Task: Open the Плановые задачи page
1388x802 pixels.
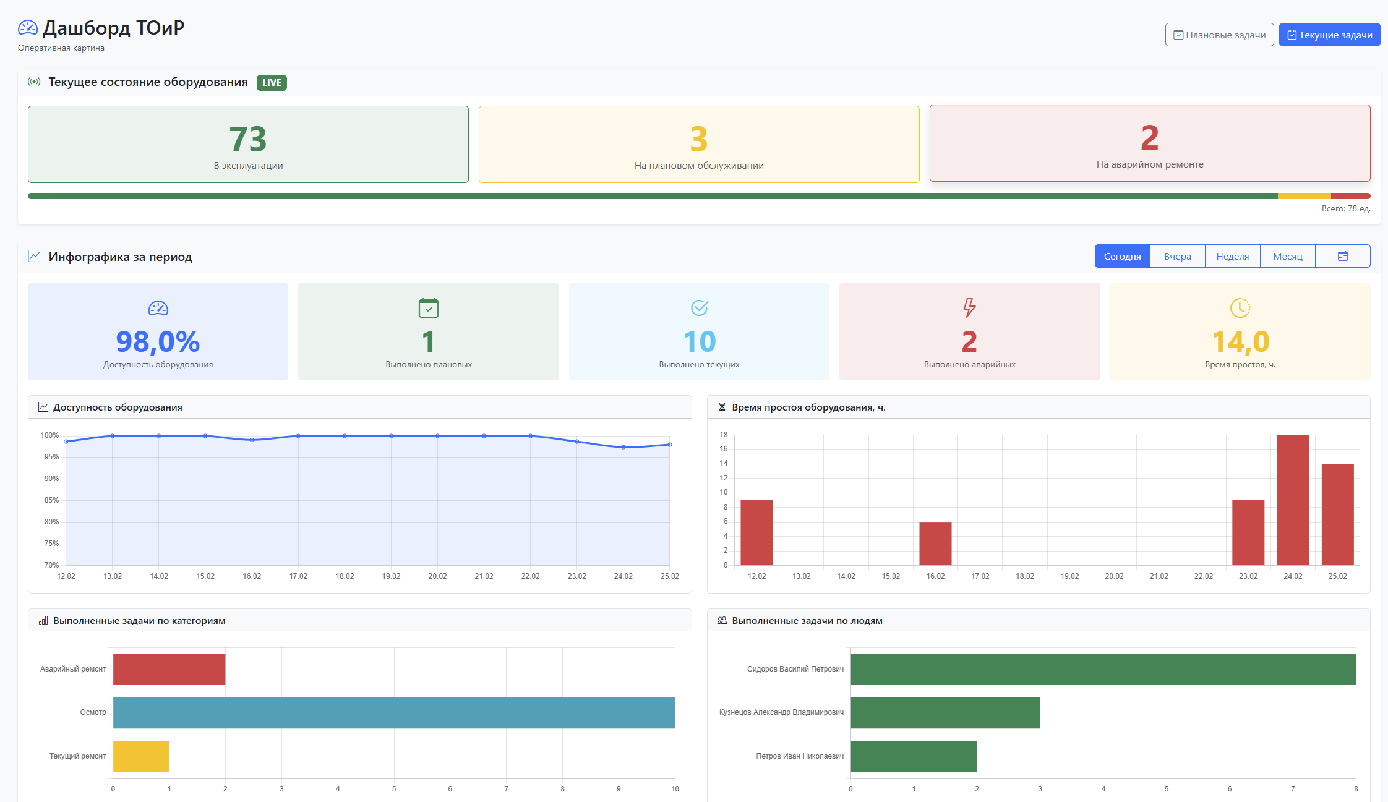Action: click(1219, 34)
